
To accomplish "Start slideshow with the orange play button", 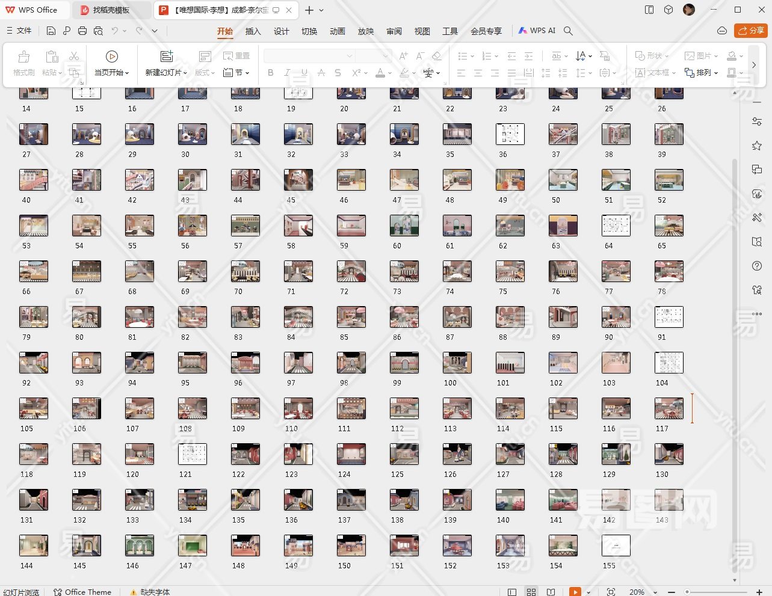I will [x=575, y=592].
